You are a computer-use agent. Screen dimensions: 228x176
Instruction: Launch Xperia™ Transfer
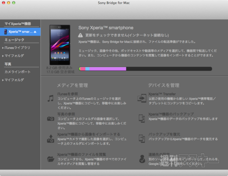pos(162,94)
